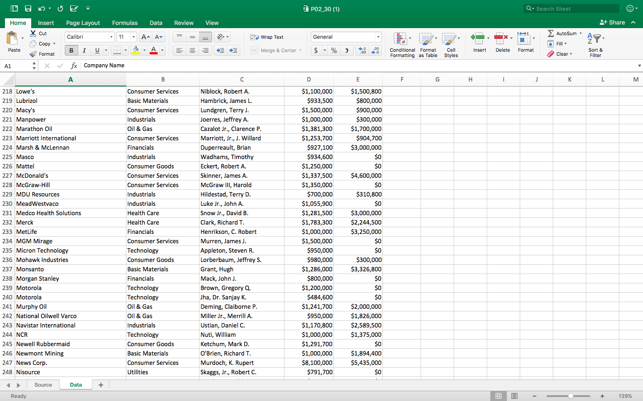Add a new sheet with plus button
The image size is (643, 401).
tap(101, 385)
